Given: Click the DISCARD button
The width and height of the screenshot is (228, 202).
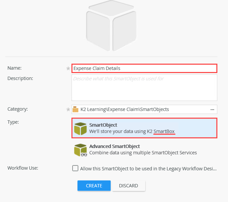Looking at the screenshot, I should click(129, 186).
